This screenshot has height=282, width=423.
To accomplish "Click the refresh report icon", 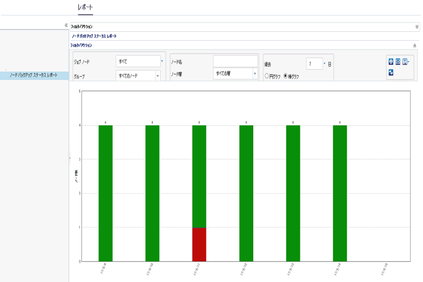I will [x=391, y=72].
